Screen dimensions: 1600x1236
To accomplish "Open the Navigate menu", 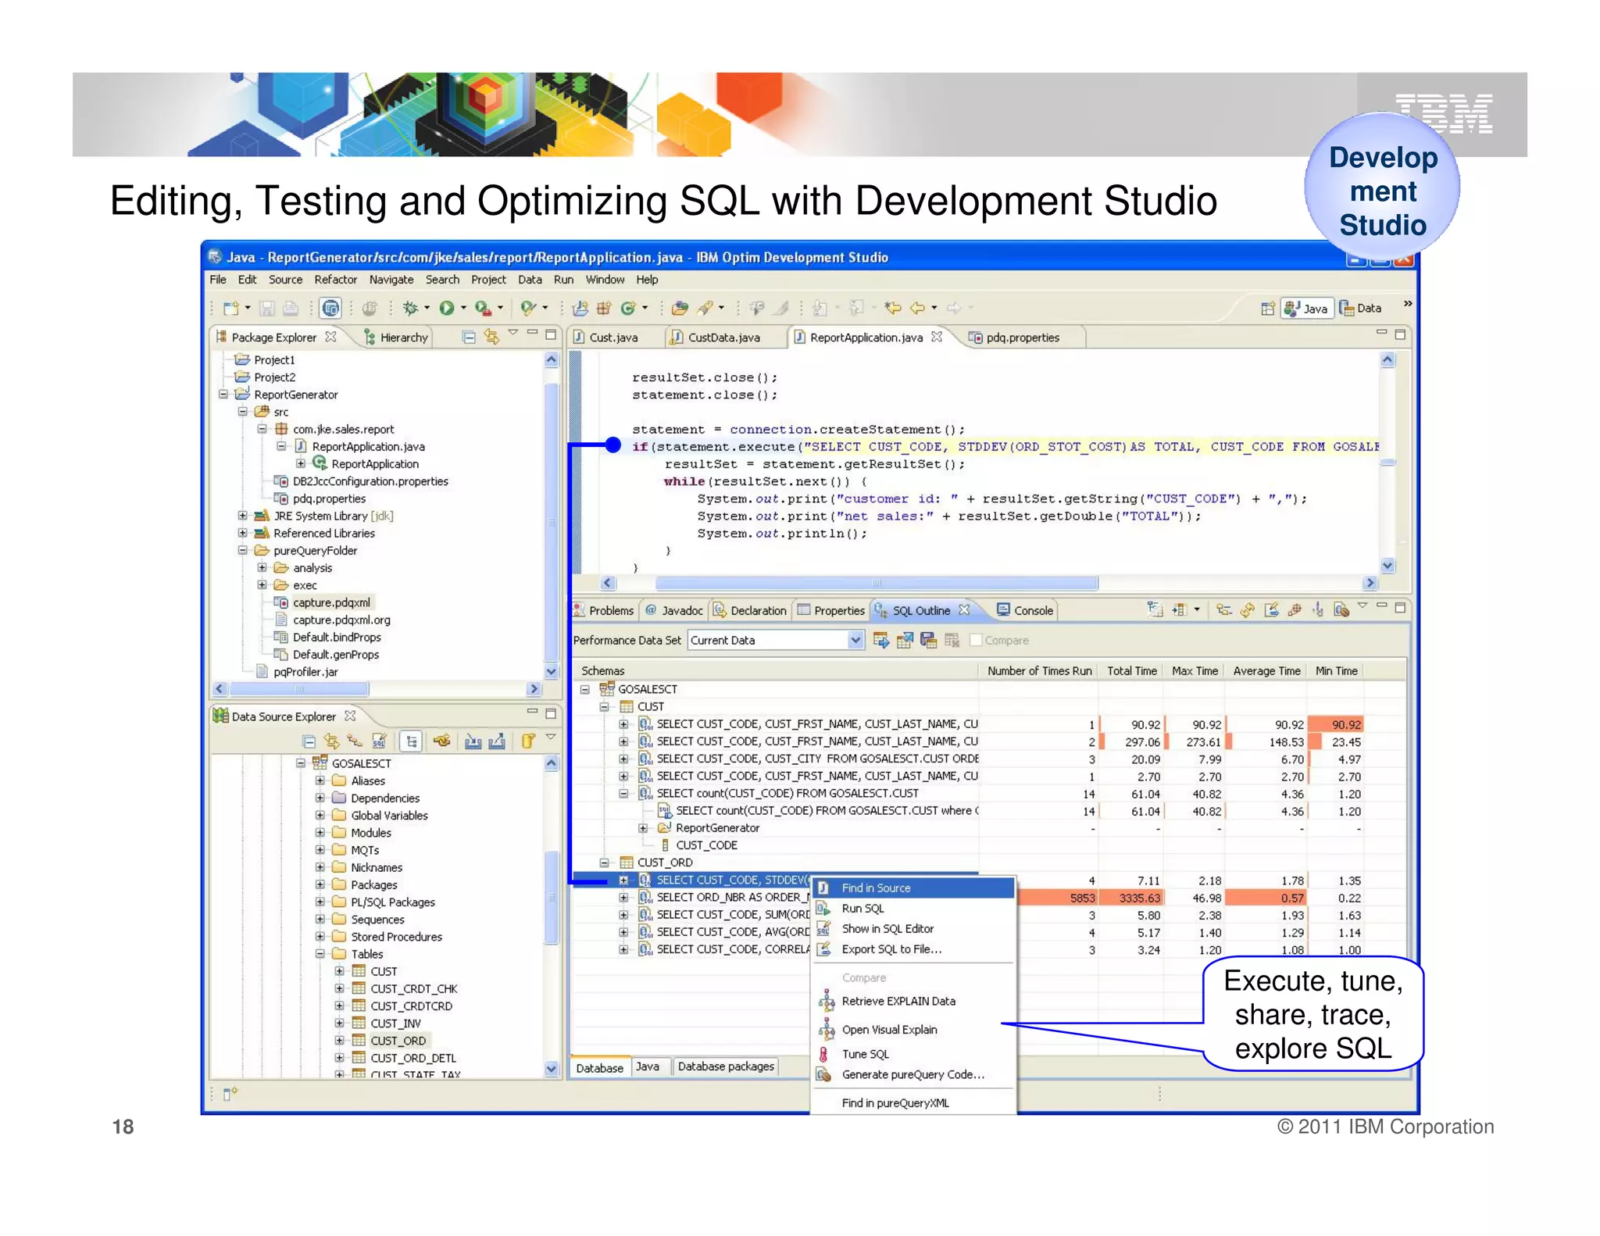I will (x=391, y=280).
